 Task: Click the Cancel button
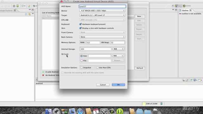coord(103,85)
